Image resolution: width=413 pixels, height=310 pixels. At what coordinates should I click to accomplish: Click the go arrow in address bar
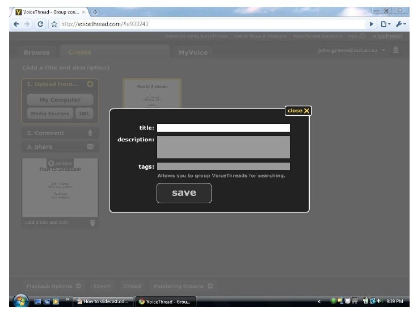(372, 24)
